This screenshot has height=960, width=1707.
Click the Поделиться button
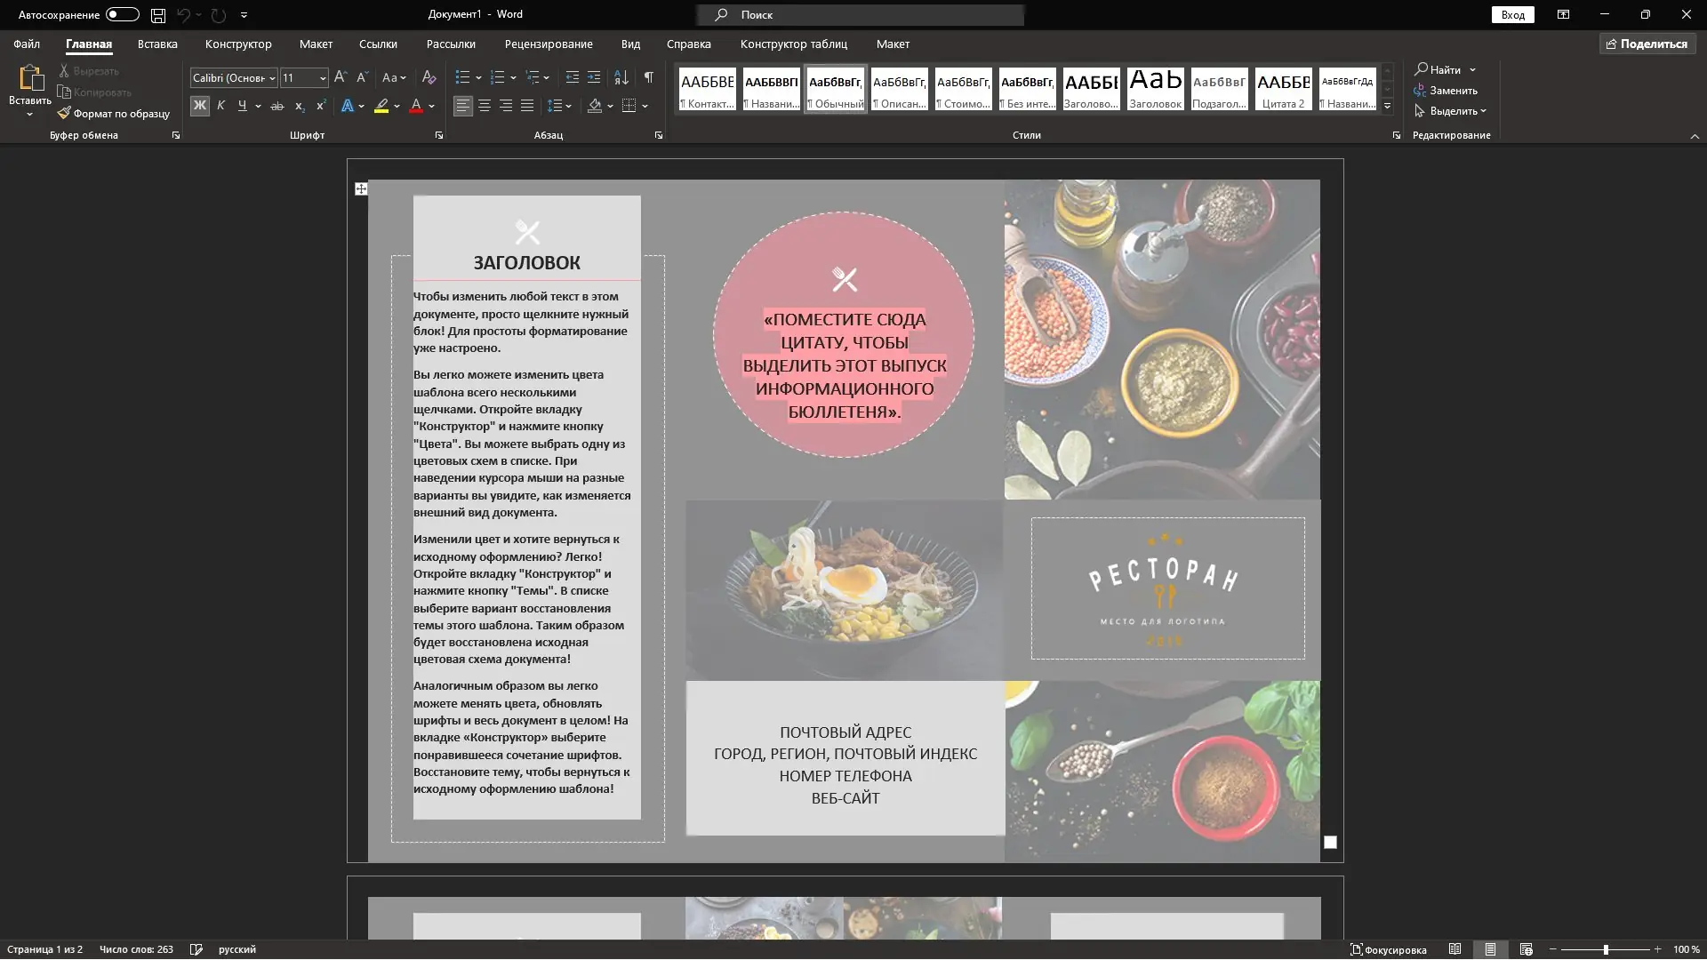coord(1647,44)
